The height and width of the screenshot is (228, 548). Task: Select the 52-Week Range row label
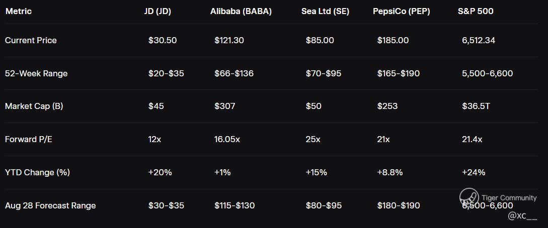coord(36,73)
